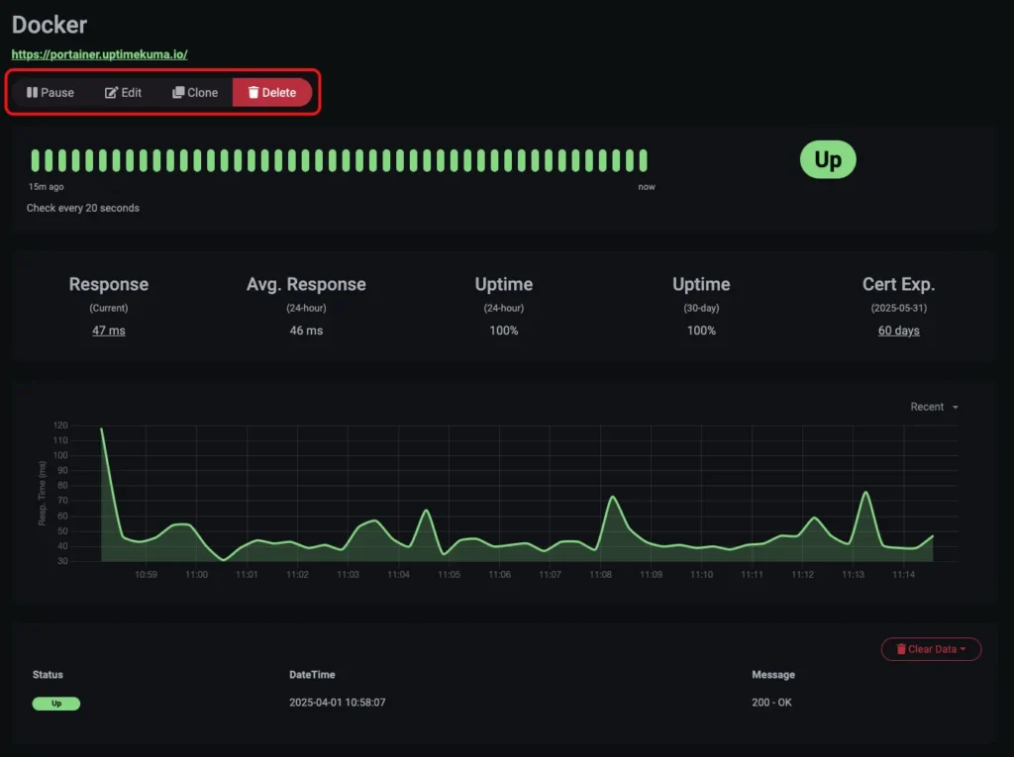
Task: Click the 47 ms current response value
Action: coord(109,331)
